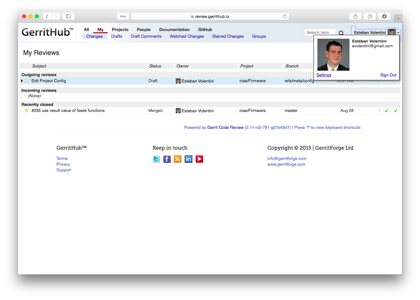The width and height of the screenshot is (420, 300).
Task: Visit www.gerritforge.com link
Action: pyautogui.click(x=286, y=164)
